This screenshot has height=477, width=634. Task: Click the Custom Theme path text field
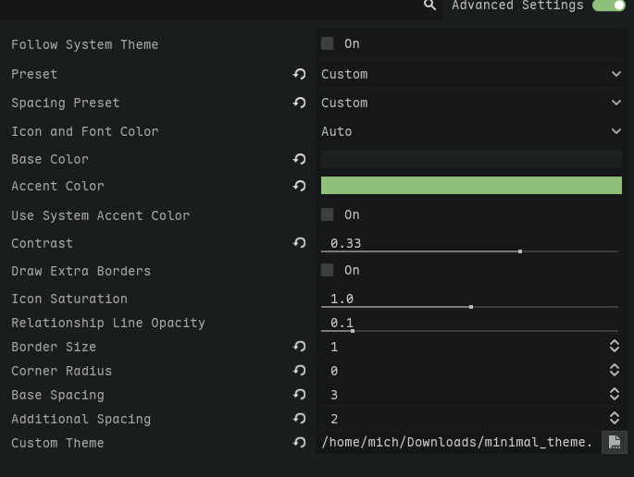point(458,442)
